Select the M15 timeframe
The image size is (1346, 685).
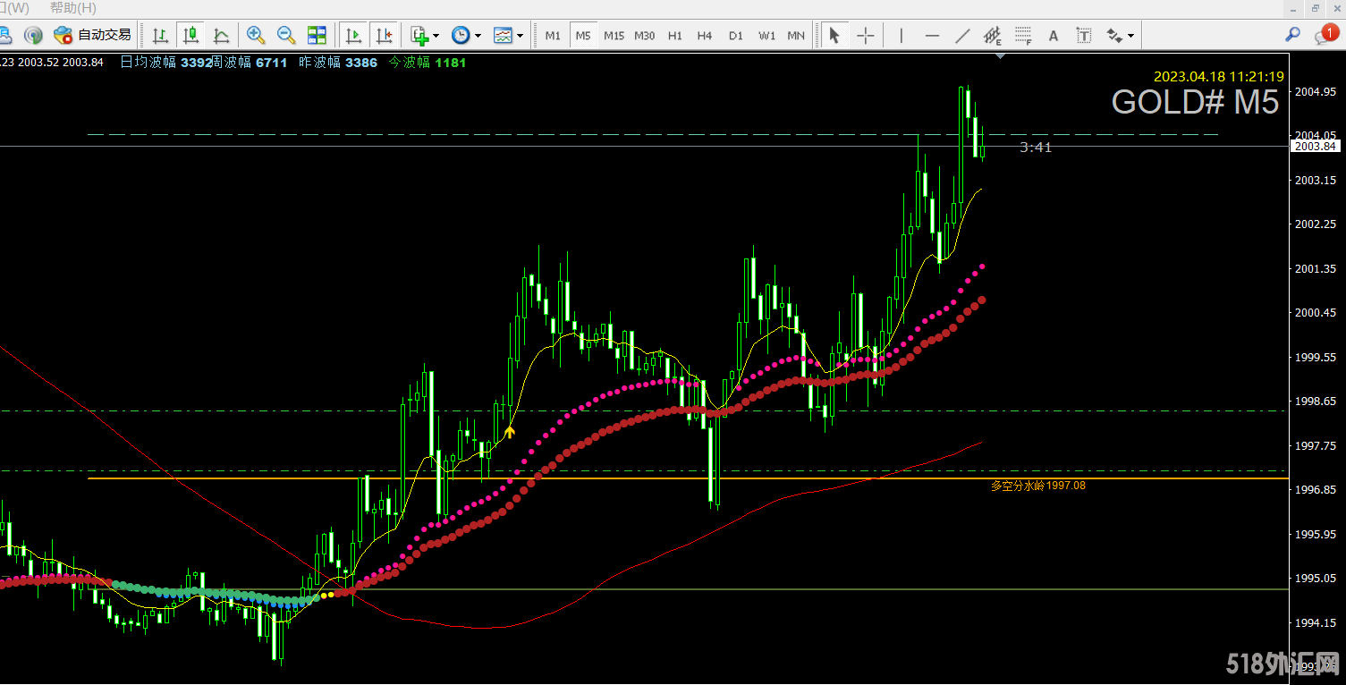614,36
